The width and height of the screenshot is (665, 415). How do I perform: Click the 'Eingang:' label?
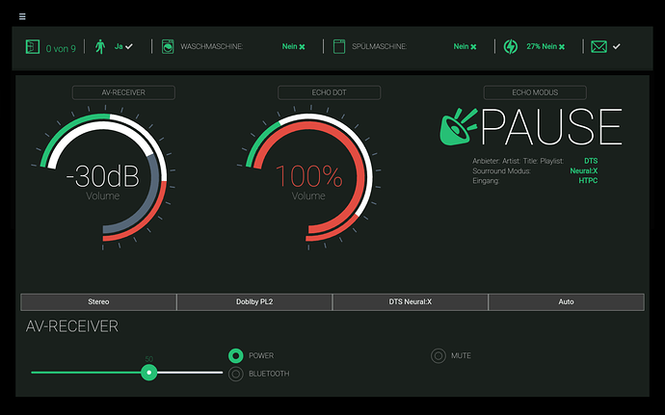tap(486, 181)
